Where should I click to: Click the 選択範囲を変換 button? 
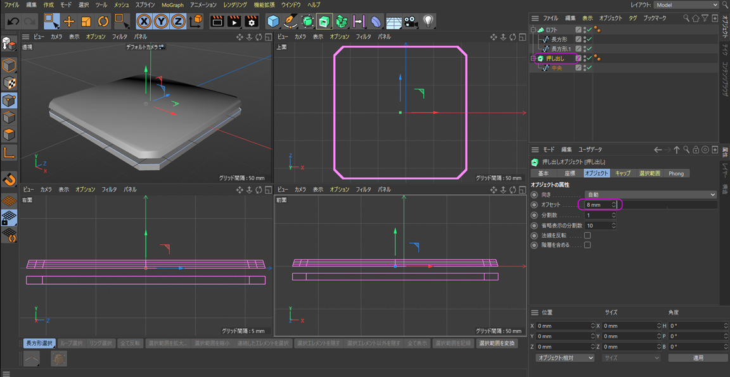[497, 343]
